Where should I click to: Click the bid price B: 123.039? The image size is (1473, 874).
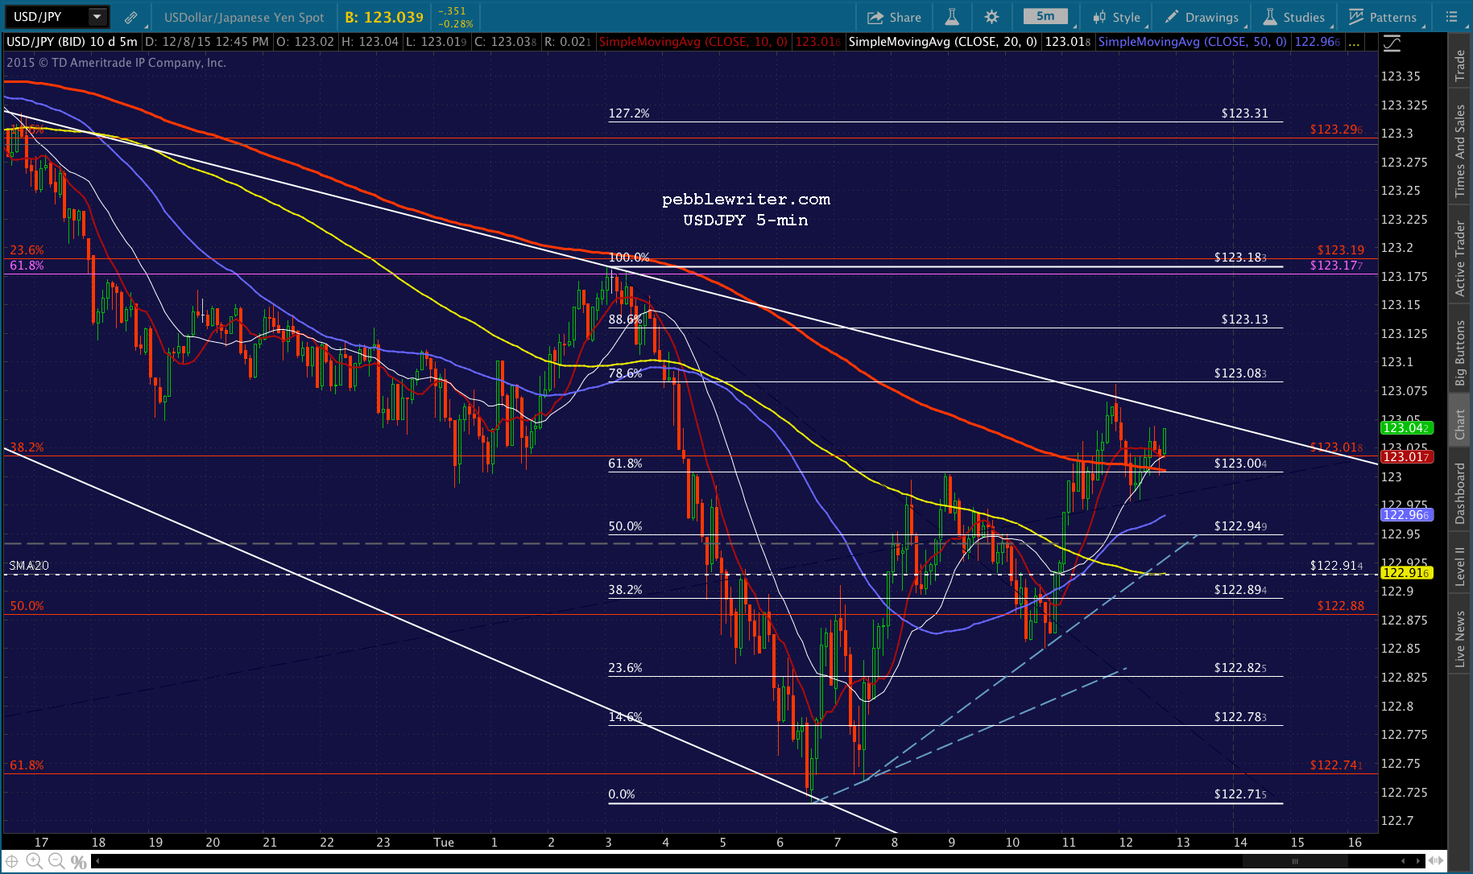click(x=384, y=17)
